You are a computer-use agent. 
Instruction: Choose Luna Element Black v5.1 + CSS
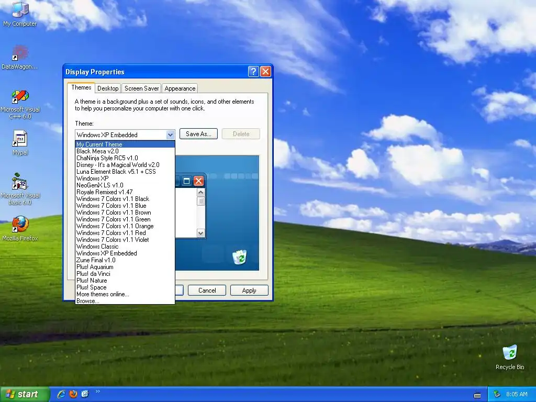tap(125, 172)
